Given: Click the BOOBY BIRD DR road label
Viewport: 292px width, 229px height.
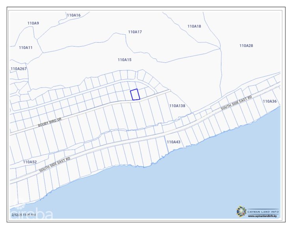Looking at the screenshot, I should (x=50, y=122).
